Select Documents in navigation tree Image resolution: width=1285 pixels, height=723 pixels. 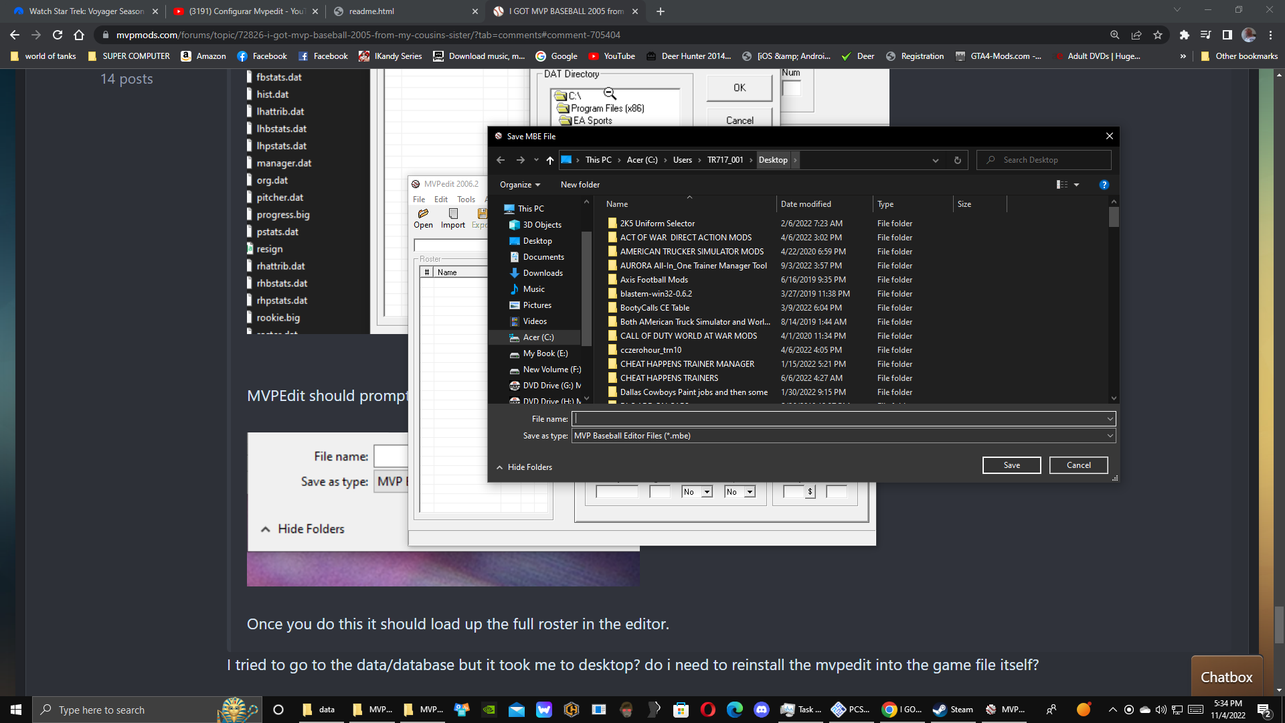(543, 257)
